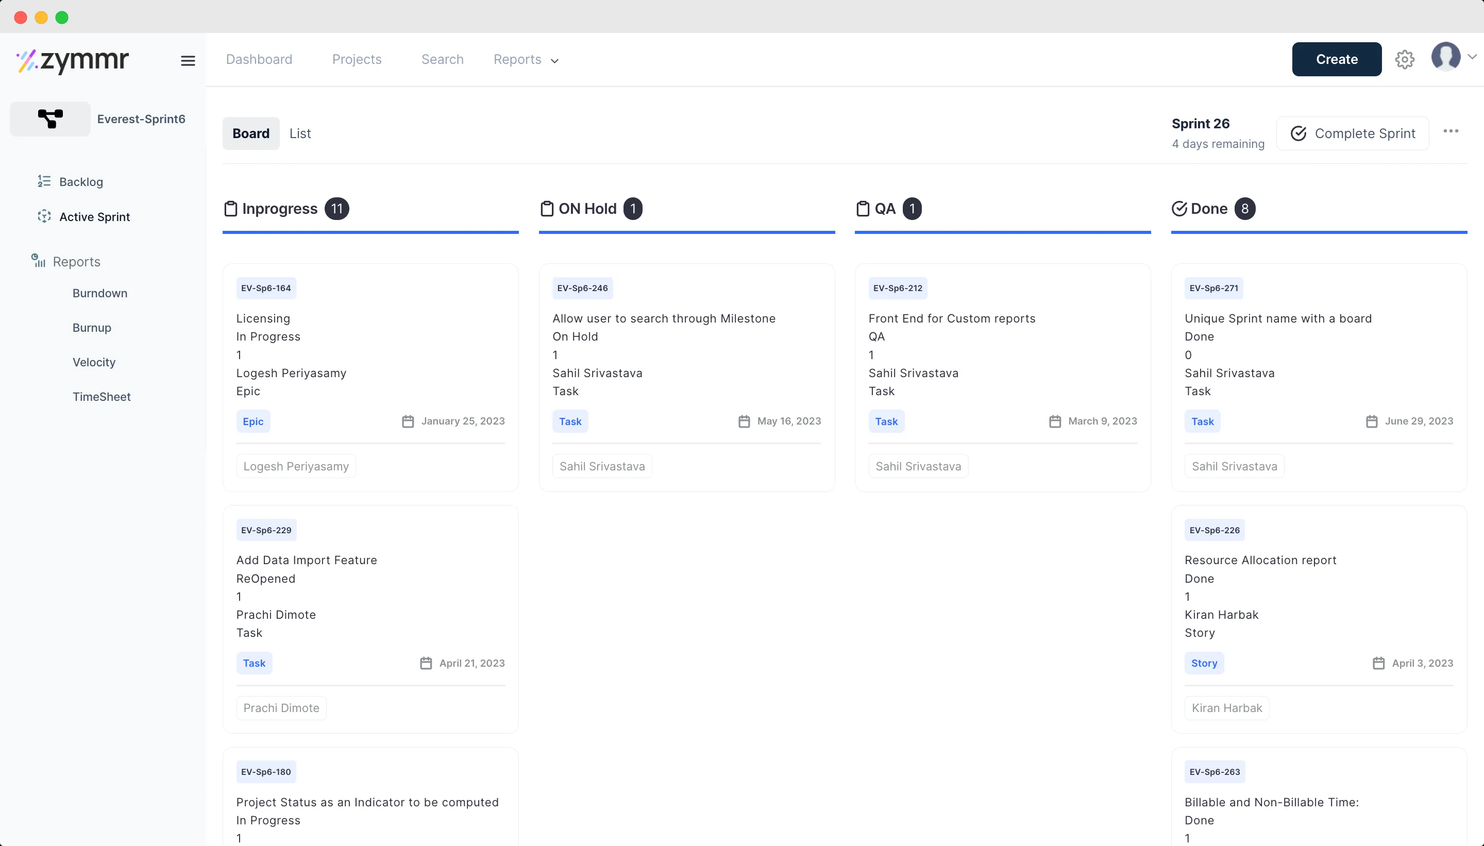Image resolution: width=1484 pixels, height=846 pixels.
Task: Open the Velocity report
Action: (x=94, y=362)
